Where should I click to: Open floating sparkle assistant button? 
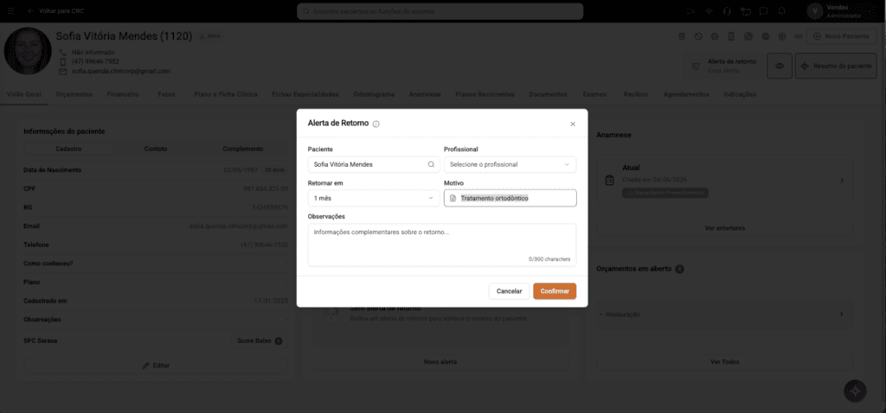856,391
